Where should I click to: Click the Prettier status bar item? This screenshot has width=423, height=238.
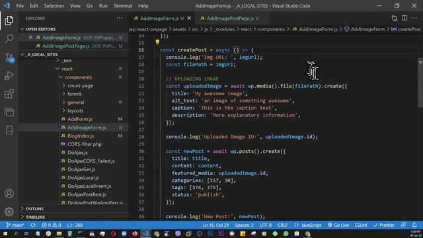pyautogui.click(x=384, y=225)
